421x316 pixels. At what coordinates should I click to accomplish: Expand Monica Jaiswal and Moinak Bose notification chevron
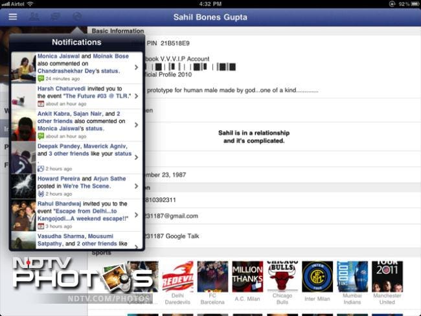click(x=137, y=67)
